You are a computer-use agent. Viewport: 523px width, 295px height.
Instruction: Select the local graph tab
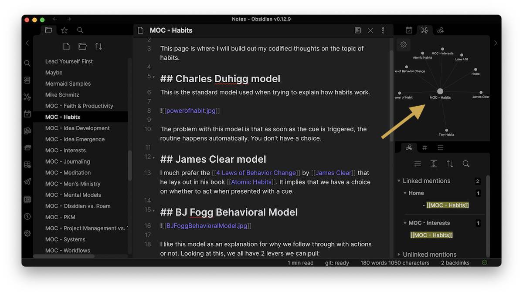[425, 30]
